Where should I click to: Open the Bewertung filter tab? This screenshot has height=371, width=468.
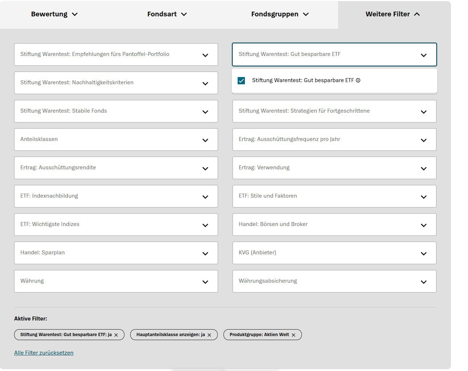tap(54, 14)
